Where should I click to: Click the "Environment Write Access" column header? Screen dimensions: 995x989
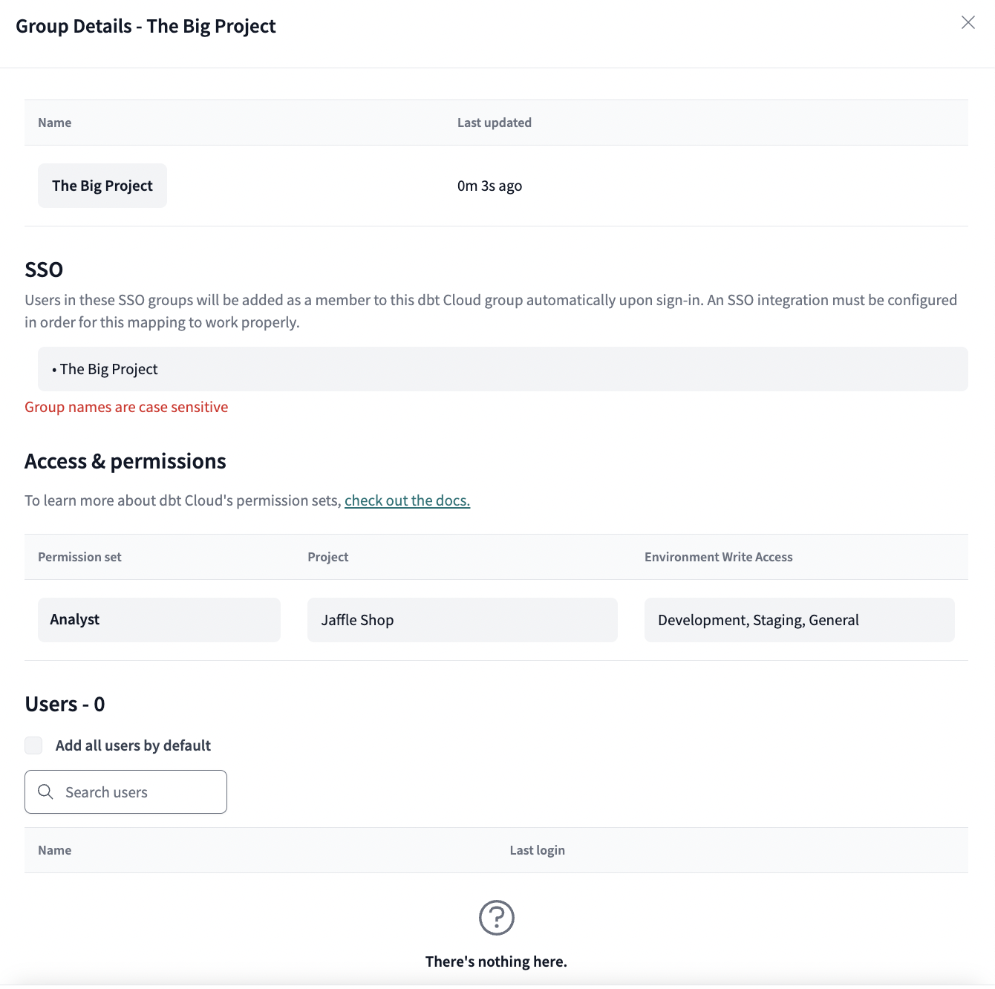point(718,557)
